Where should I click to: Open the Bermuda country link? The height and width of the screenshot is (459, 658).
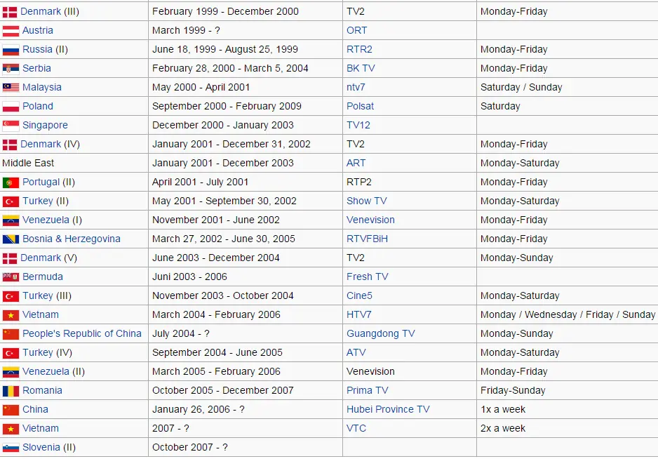[x=43, y=277]
